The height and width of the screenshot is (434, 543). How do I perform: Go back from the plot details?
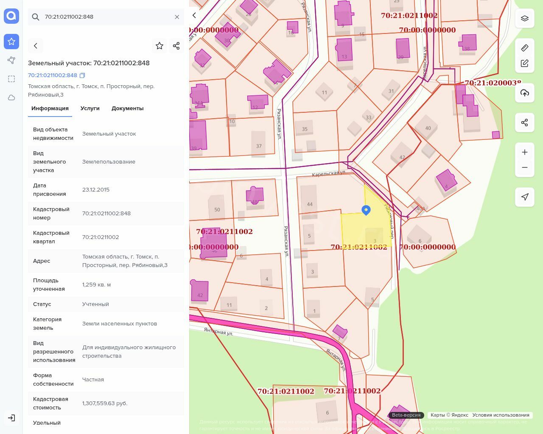36,46
